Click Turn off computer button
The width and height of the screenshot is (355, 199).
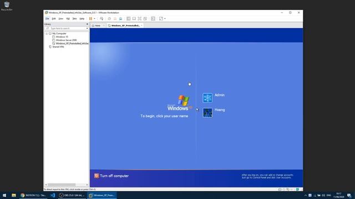111,176
